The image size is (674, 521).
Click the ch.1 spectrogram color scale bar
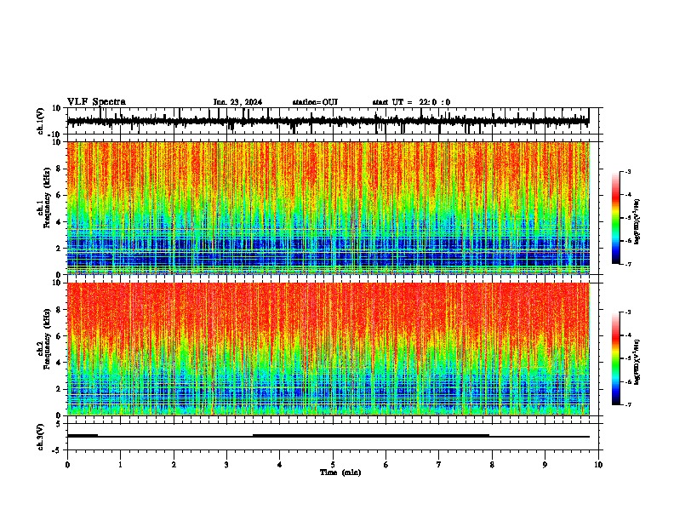[615, 218]
